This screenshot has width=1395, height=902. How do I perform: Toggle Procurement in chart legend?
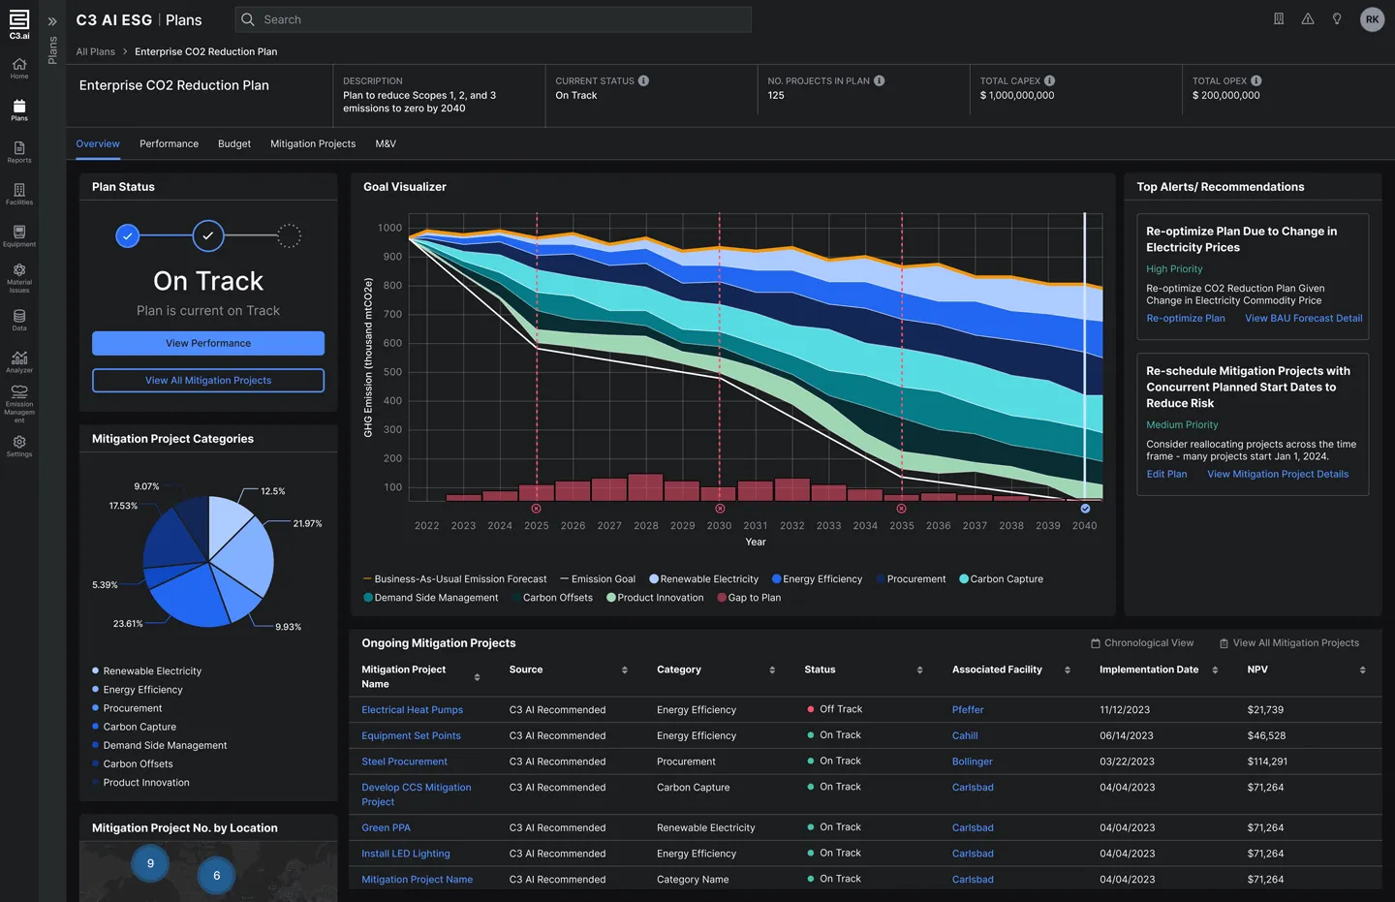pyautogui.click(x=911, y=579)
